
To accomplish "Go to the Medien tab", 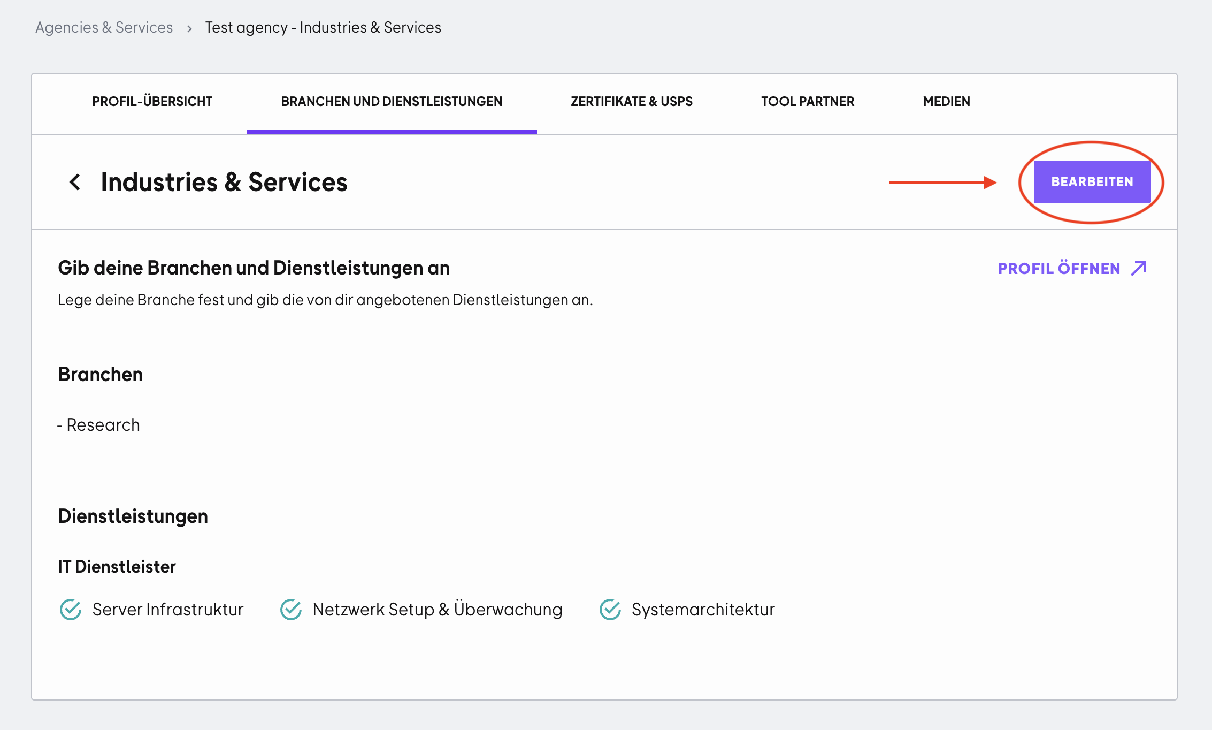I will (947, 102).
